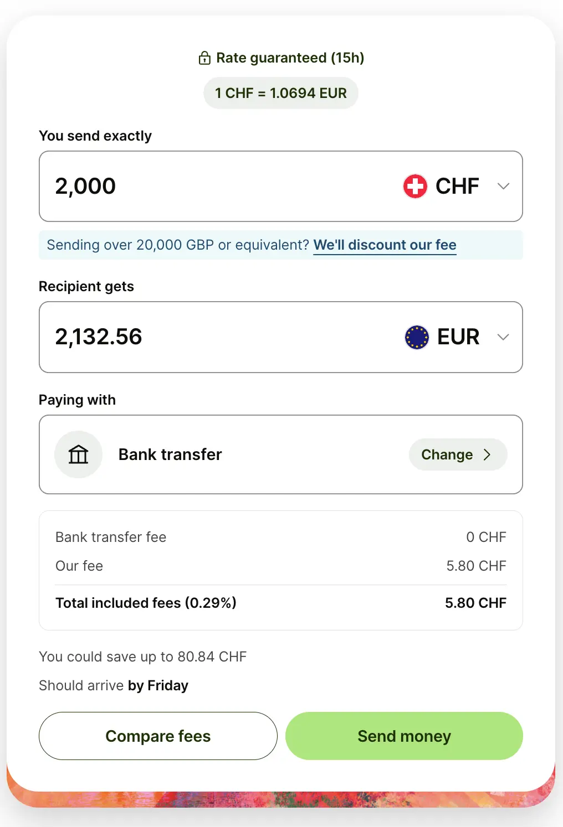This screenshot has height=827, width=563.
Task: Click the 2,000 send amount field
Action: pos(222,186)
